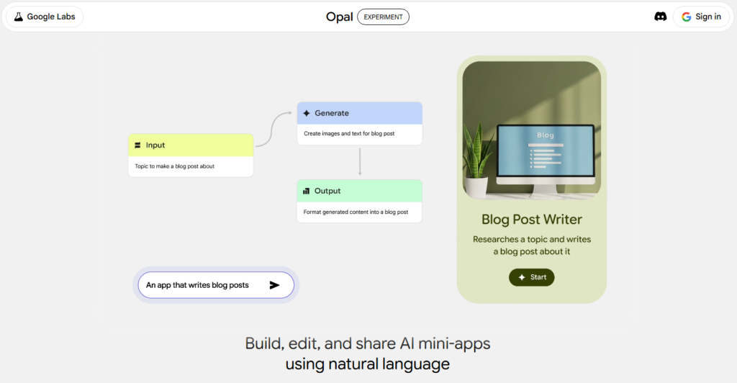This screenshot has width=737, height=383.
Task: Click the sparkle icon on Start button
Action: click(x=522, y=277)
